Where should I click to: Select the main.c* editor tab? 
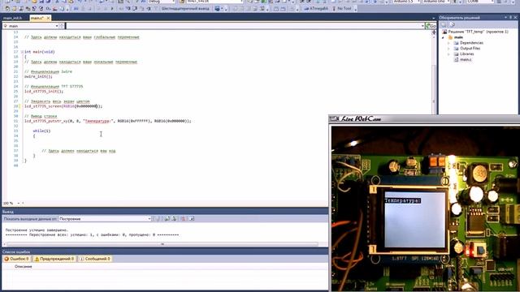[37, 18]
